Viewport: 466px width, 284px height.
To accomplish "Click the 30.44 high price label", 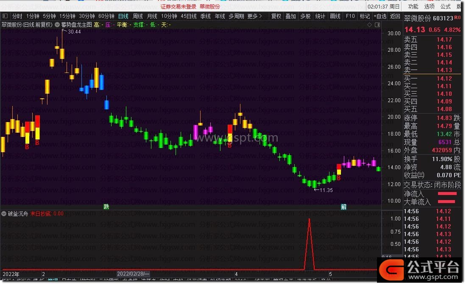I will [74, 31].
